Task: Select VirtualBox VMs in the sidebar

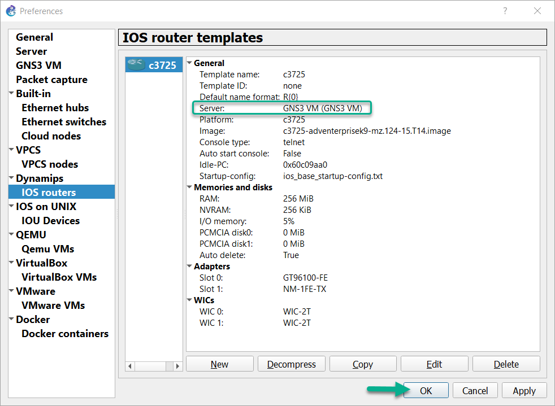Action: click(59, 277)
